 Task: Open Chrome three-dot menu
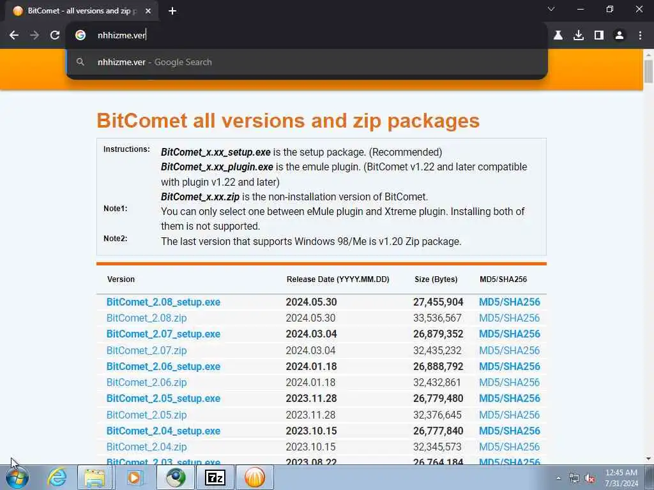(x=640, y=36)
